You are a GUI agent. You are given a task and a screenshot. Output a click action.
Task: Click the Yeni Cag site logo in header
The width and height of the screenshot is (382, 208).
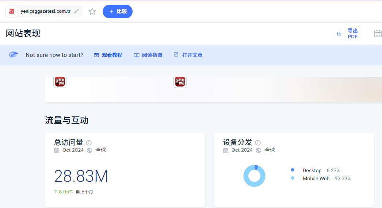[12, 11]
